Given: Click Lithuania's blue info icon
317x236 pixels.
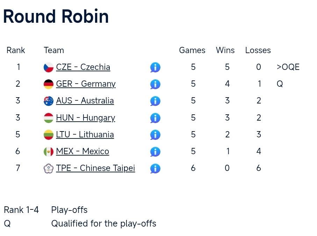Looking at the screenshot, I should (155, 135).
